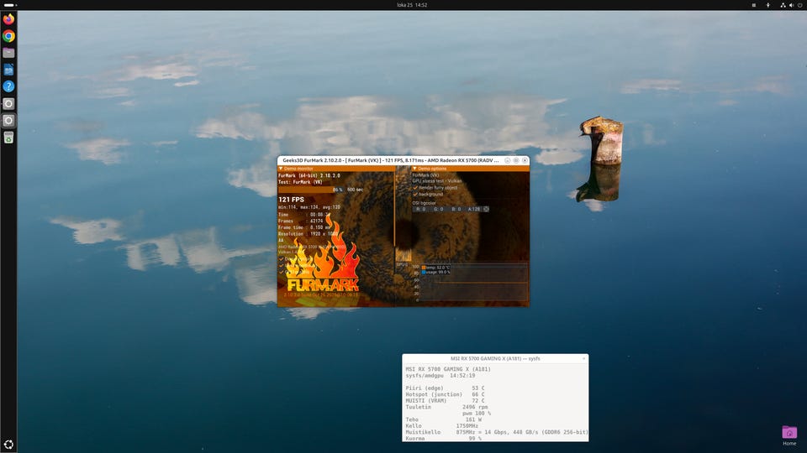807x453 pixels.
Task: Click the MUISTI (VRAM) temperature line
Action: 446,401
